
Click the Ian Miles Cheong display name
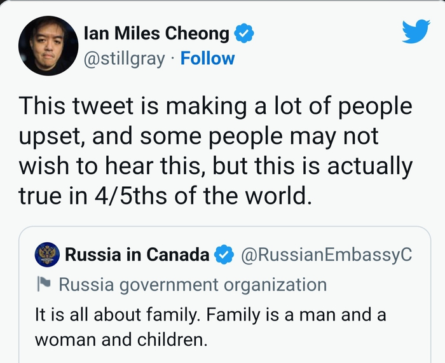156,34
